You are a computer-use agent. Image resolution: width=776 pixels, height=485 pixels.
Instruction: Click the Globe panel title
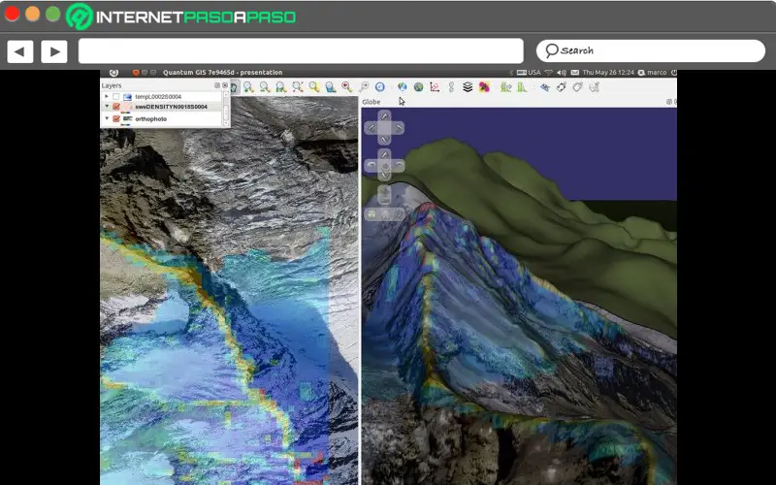[x=372, y=102]
